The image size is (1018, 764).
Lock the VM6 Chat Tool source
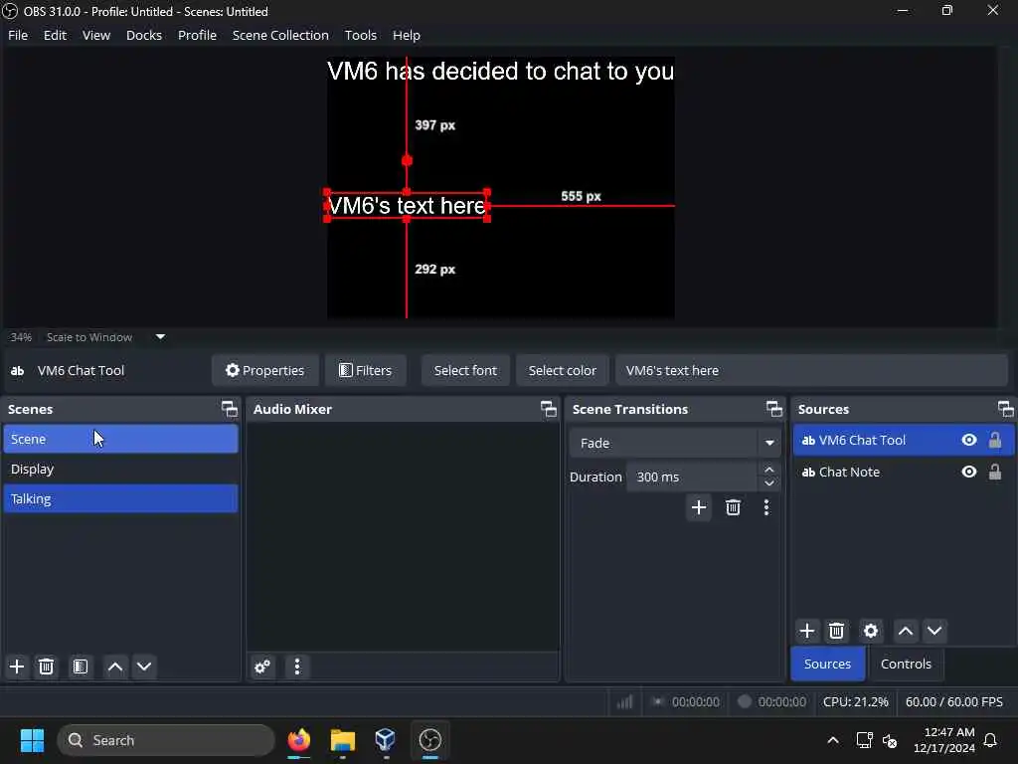point(995,440)
